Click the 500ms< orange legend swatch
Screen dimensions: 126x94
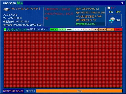coord(110,29)
